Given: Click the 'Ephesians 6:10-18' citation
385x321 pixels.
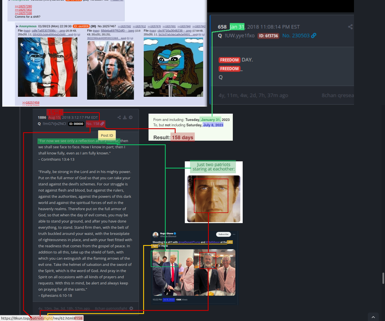Looking at the screenshot, I should tap(56, 295).
